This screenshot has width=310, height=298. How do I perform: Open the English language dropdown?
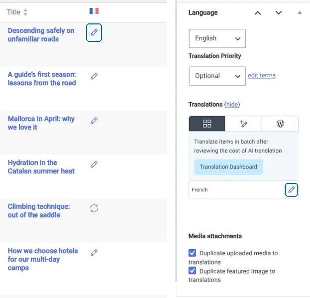(217, 38)
